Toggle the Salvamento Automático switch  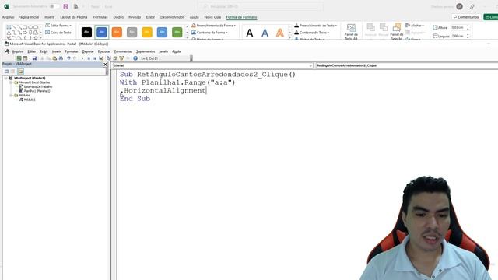click(x=54, y=6)
